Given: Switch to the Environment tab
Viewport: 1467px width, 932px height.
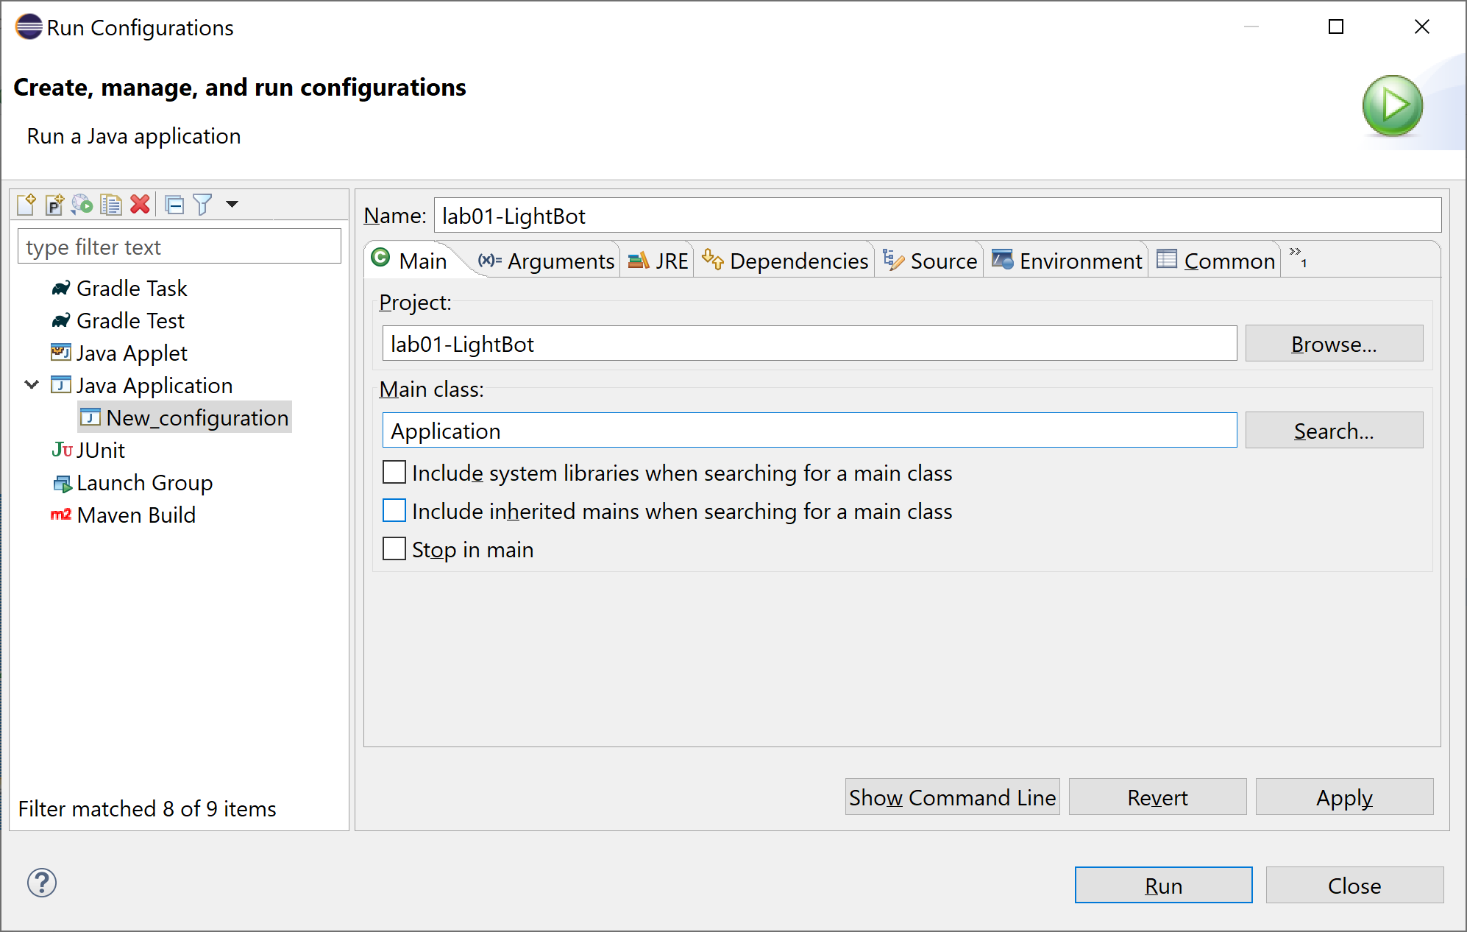Looking at the screenshot, I should coord(1067,261).
